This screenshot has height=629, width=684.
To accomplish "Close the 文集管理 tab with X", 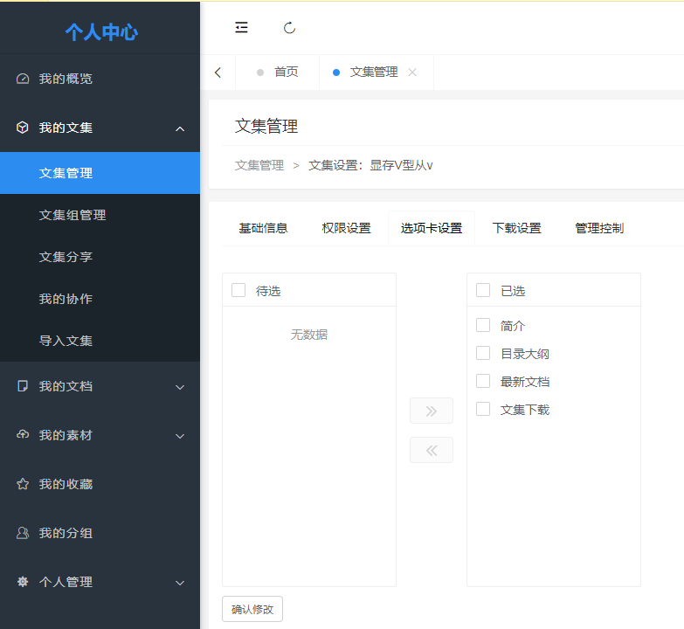I will (412, 73).
